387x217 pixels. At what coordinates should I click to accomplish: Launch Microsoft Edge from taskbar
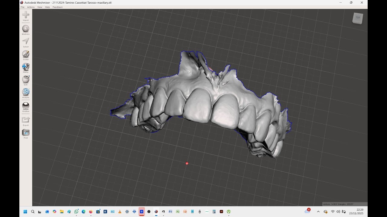[x=83, y=212]
